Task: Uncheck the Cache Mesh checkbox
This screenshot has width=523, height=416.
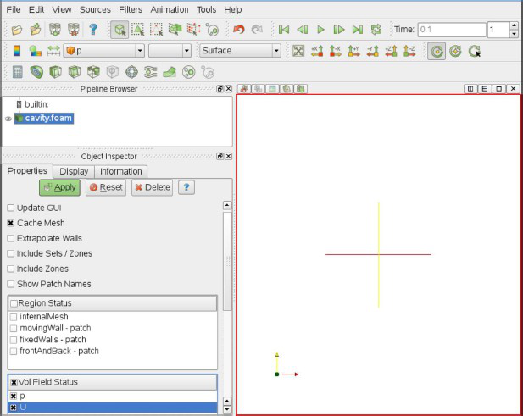Action: click(11, 223)
